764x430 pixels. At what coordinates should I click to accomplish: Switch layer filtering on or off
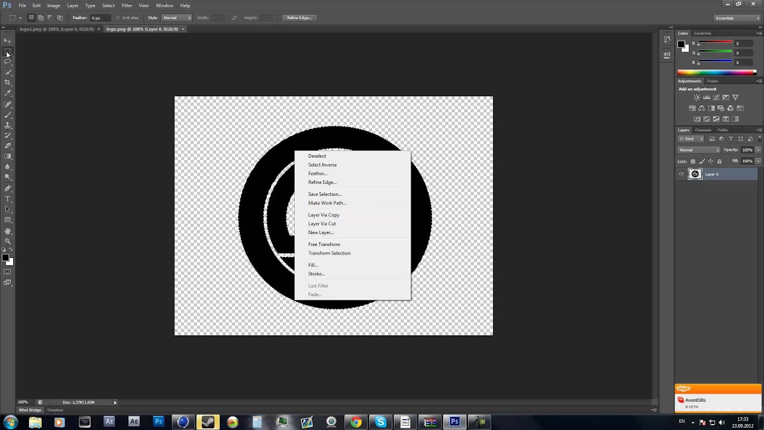[x=759, y=139]
